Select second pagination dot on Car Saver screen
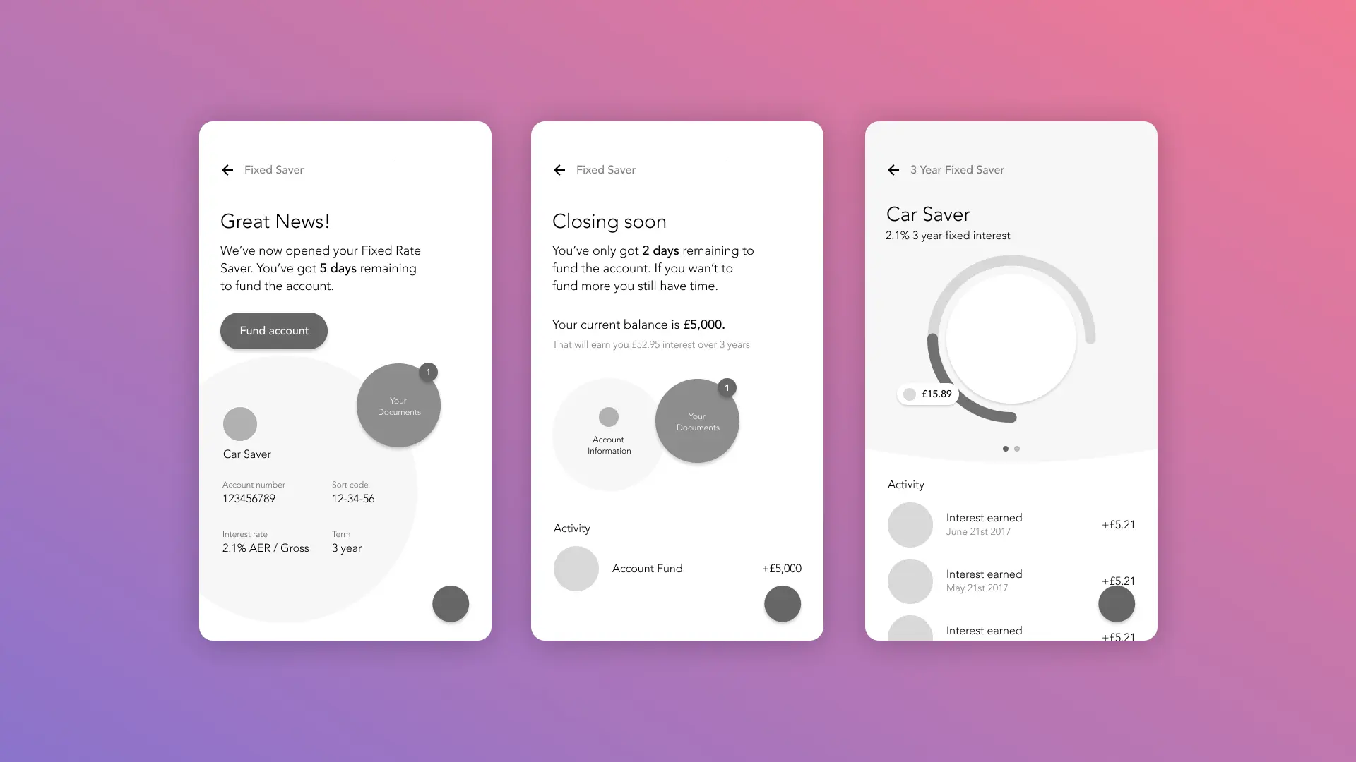1356x762 pixels. [1017, 449]
